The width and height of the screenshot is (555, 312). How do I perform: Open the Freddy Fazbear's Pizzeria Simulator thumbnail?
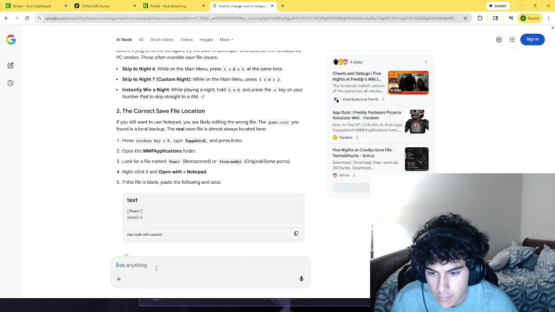tap(417, 121)
